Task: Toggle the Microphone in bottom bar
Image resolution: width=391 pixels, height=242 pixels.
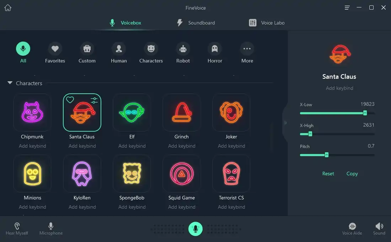Action: pos(51,229)
